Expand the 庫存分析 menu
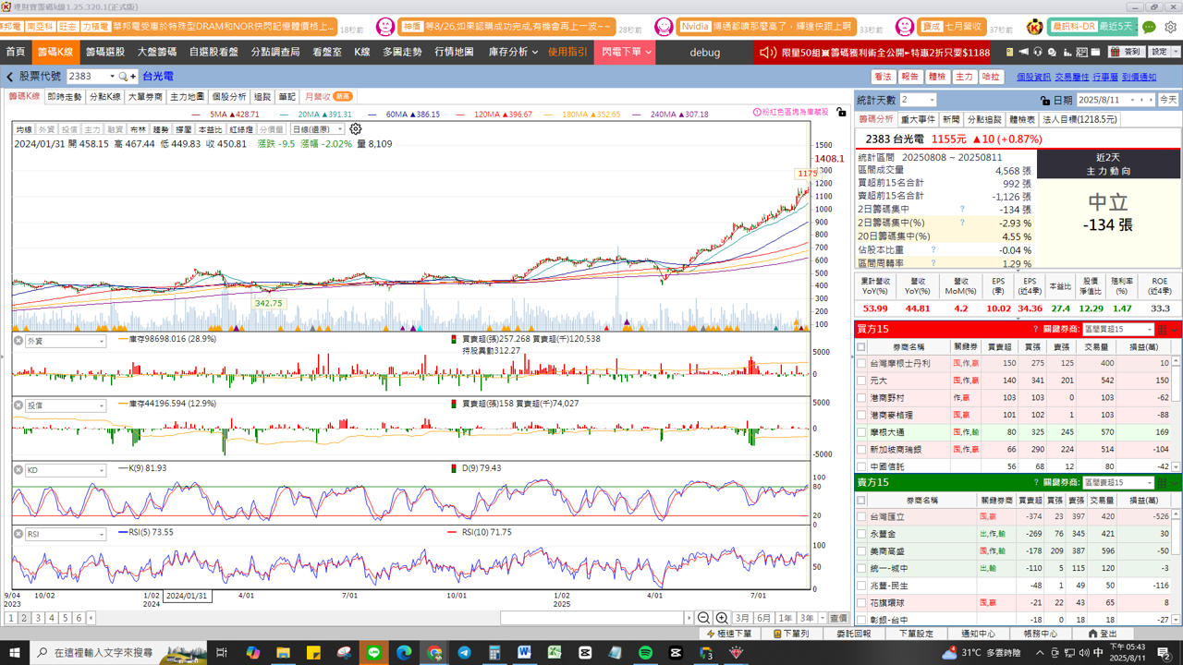The width and height of the screenshot is (1183, 665). 513,52
